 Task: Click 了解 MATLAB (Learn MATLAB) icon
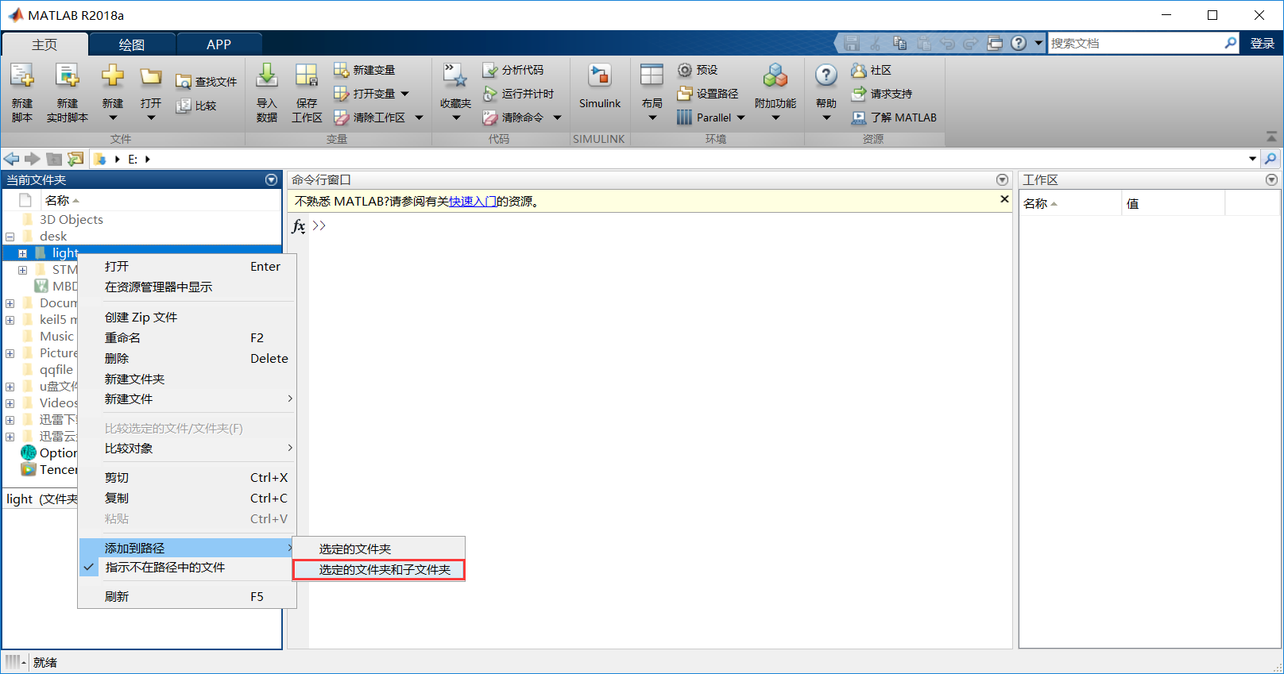coord(858,117)
